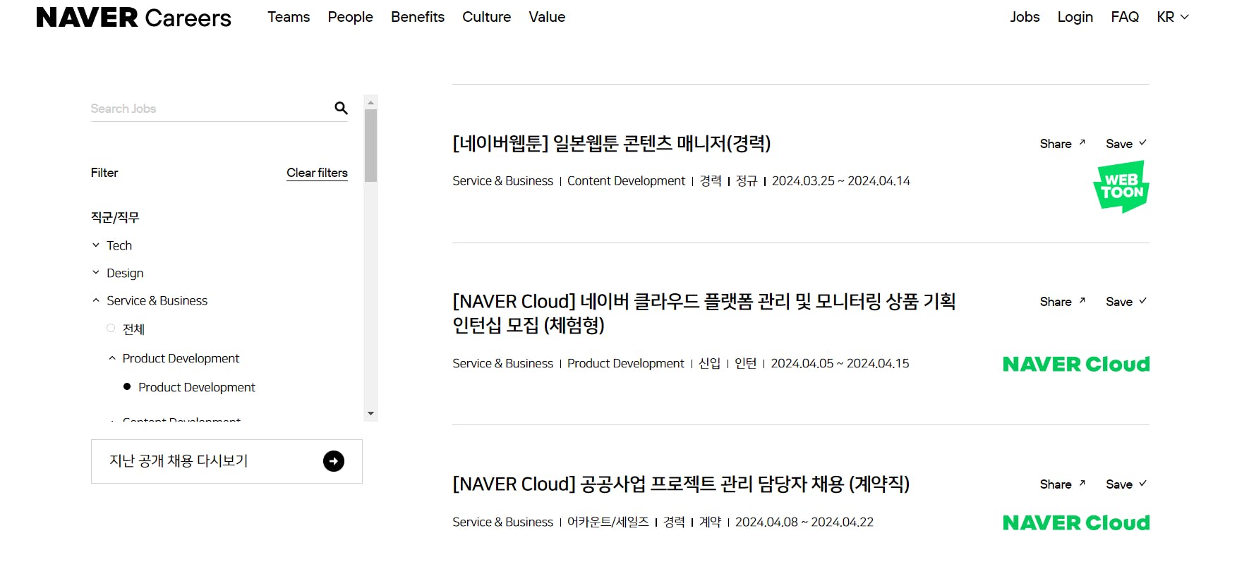1237x569 pixels.
Task: Go to the Jobs page
Action: (1025, 17)
